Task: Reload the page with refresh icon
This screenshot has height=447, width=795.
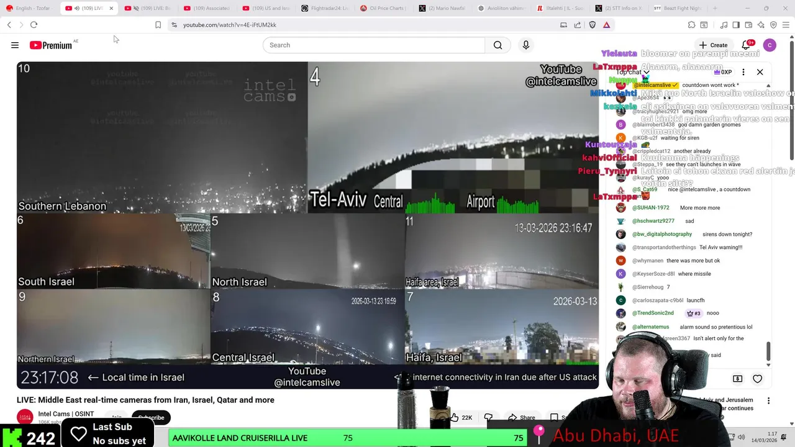Action: click(34, 25)
